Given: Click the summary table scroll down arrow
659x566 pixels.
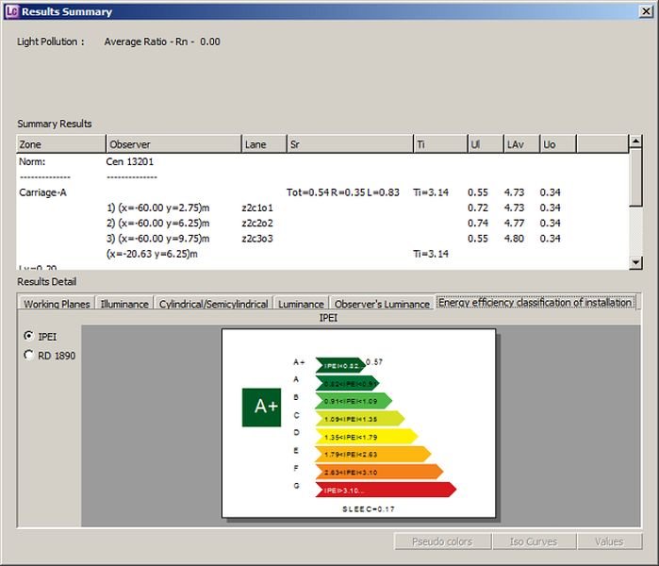Looking at the screenshot, I should 635,263.
